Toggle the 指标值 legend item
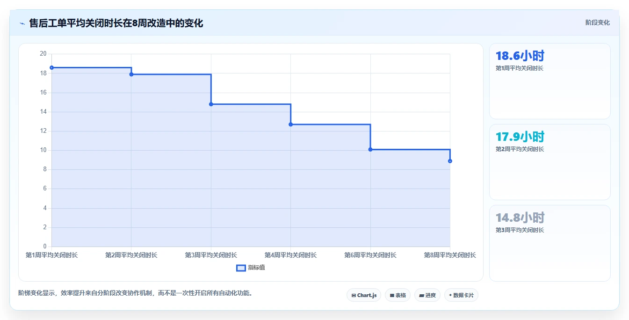 click(x=251, y=268)
